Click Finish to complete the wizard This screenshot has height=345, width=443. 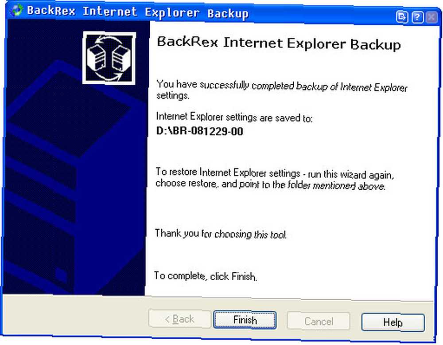pos(245,320)
